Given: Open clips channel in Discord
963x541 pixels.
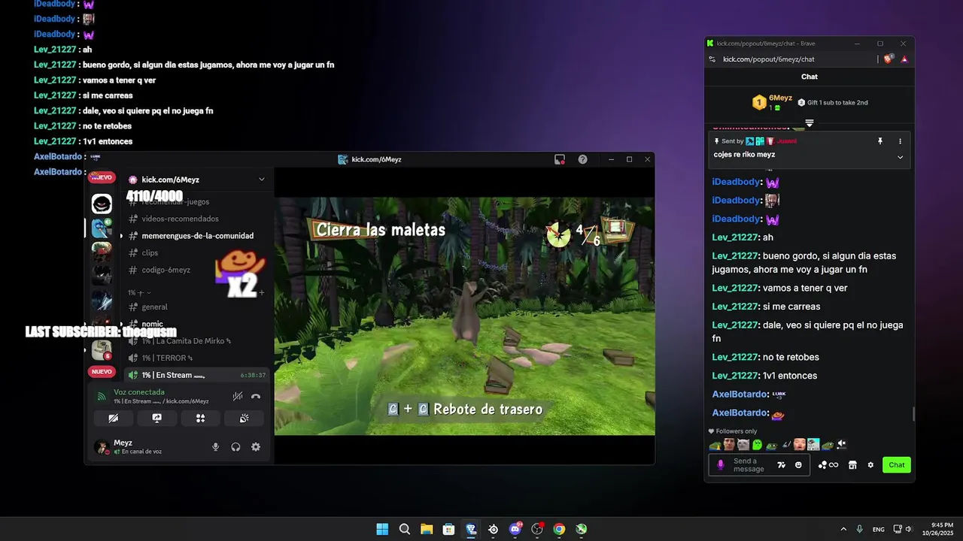Looking at the screenshot, I should point(150,252).
